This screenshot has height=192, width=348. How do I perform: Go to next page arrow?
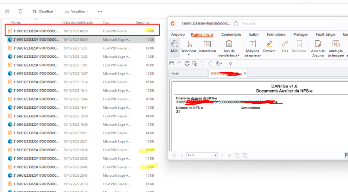point(221,155)
